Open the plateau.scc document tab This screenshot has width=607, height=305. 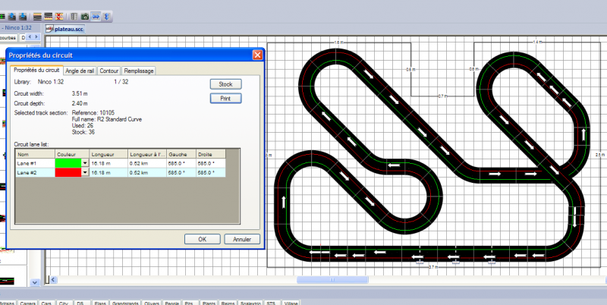(x=70, y=29)
